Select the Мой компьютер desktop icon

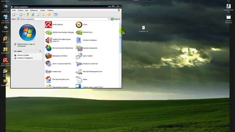coord(5,8)
